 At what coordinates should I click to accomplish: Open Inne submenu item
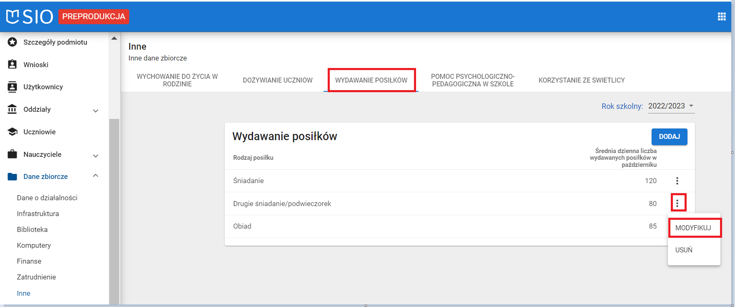coord(24,293)
